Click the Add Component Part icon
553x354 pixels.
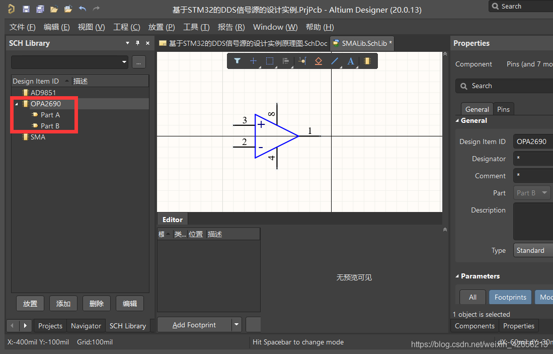(367, 61)
